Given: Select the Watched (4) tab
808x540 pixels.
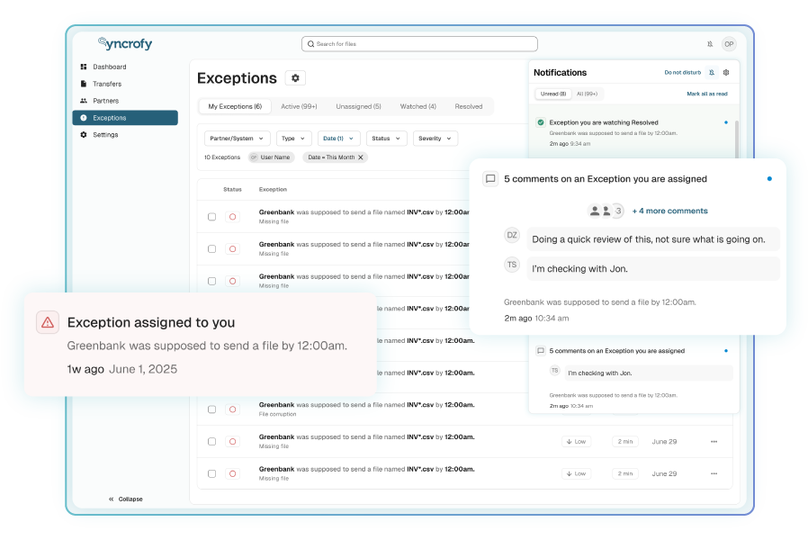Looking at the screenshot, I should 417,106.
